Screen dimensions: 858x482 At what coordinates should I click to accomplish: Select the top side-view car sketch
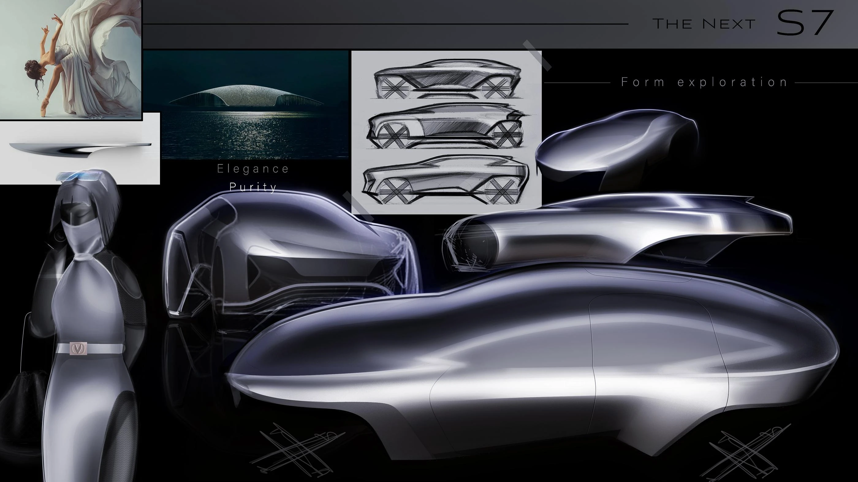(x=447, y=79)
